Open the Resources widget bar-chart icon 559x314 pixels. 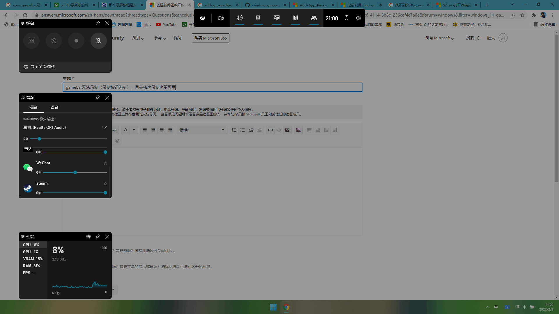pos(295,18)
